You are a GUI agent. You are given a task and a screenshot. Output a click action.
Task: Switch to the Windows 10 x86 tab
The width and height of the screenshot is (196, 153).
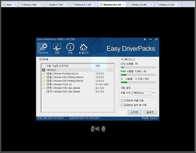(139, 5)
